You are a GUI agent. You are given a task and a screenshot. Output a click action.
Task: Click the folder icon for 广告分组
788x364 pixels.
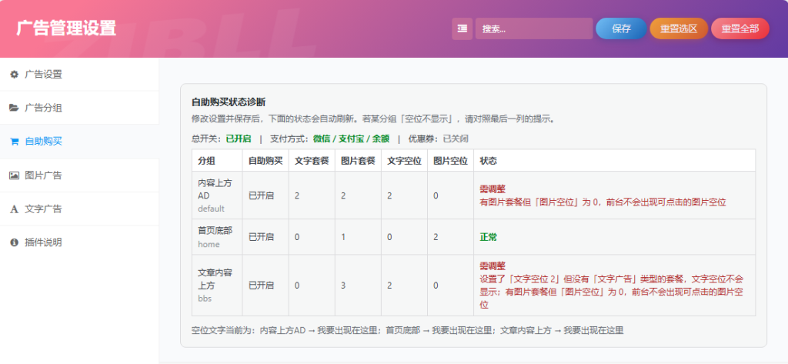tap(14, 108)
